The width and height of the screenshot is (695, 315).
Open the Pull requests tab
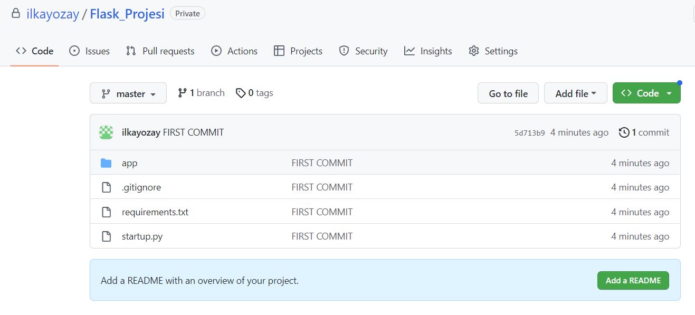pos(160,51)
